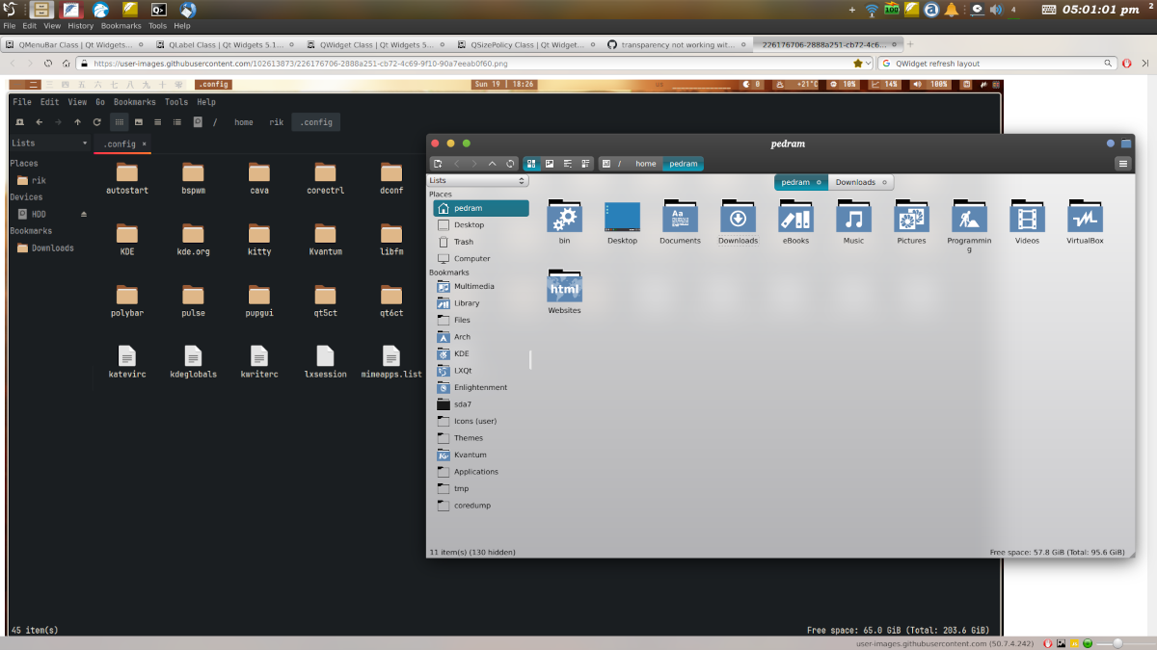
Task: Open a new tab in the pedram window
Action: (x=438, y=164)
